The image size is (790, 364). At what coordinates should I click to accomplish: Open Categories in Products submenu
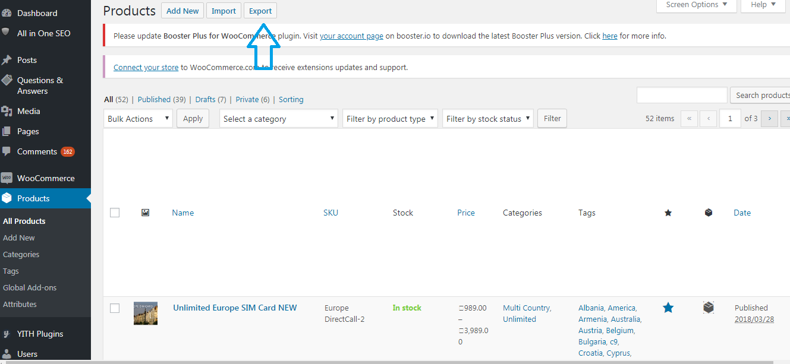21,254
